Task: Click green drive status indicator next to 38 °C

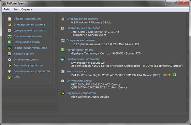Action: point(174,75)
